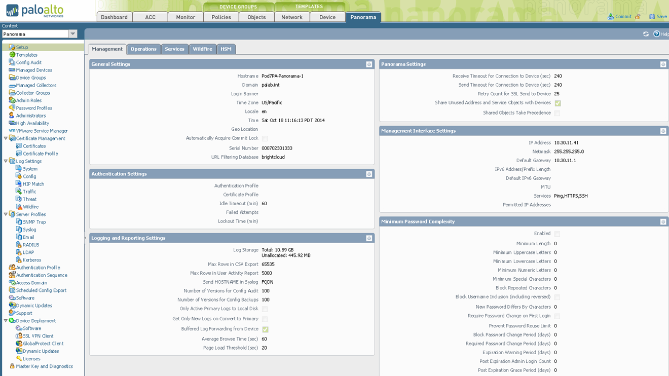Open Scheduled Config Export in the sidebar
The width and height of the screenshot is (669, 376).
(x=41, y=290)
